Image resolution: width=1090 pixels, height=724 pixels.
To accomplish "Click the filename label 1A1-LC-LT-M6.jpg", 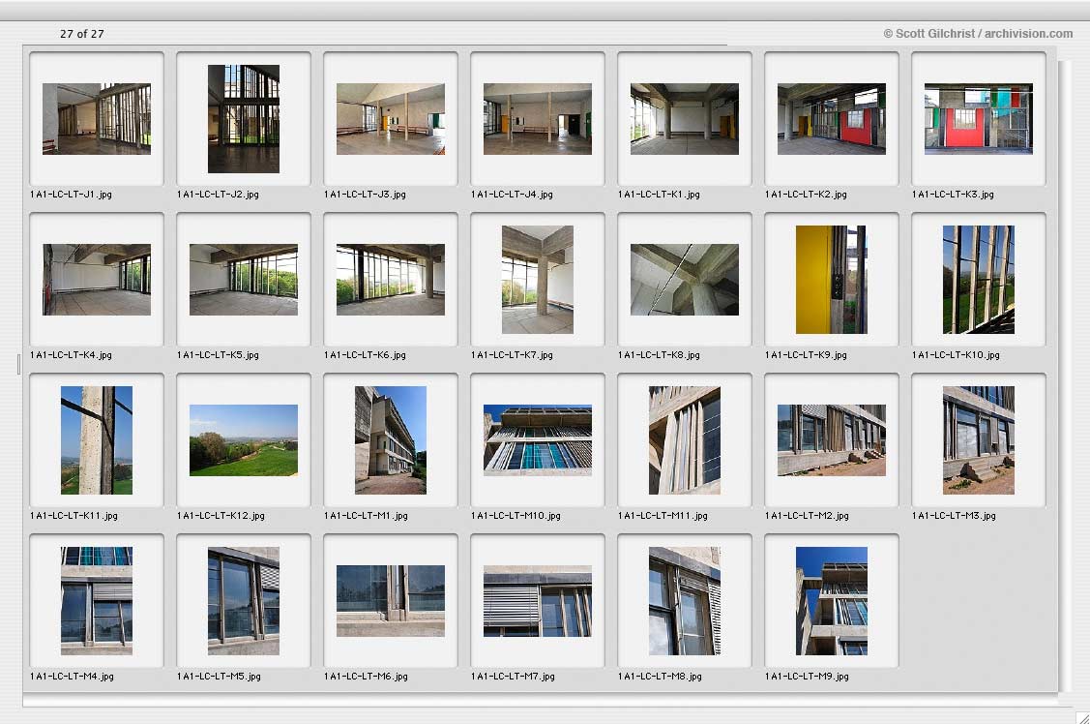I will pyautogui.click(x=366, y=677).
